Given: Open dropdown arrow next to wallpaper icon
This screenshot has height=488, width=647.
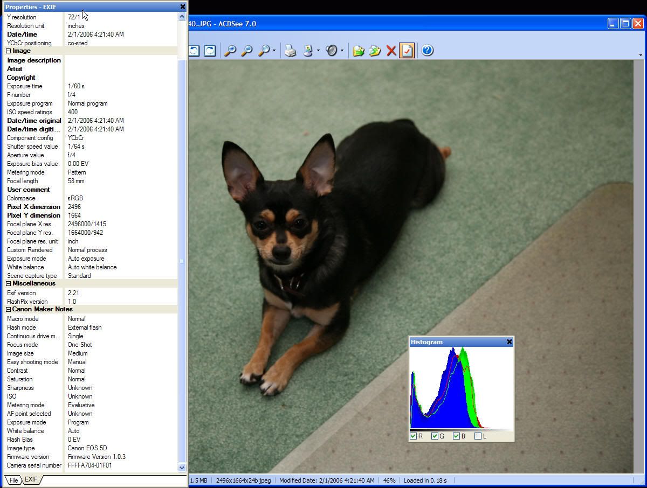Looking at the screenshot, I should click(318, 51).
